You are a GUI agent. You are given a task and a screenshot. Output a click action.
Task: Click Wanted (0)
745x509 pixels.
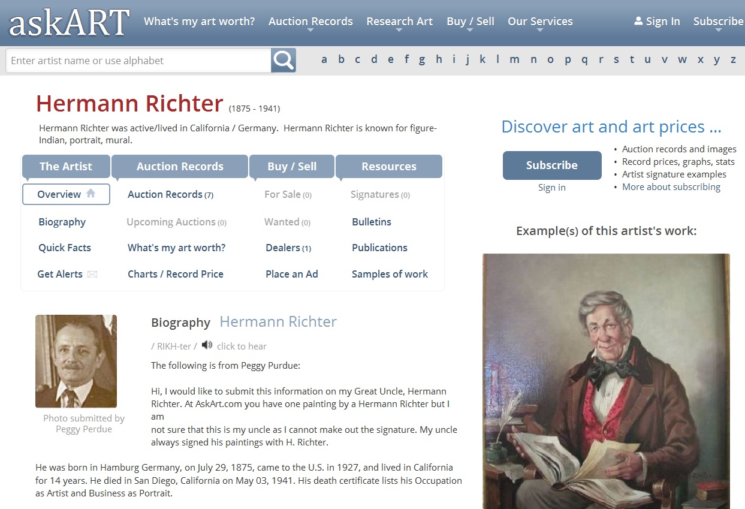(x=287, y=222)
